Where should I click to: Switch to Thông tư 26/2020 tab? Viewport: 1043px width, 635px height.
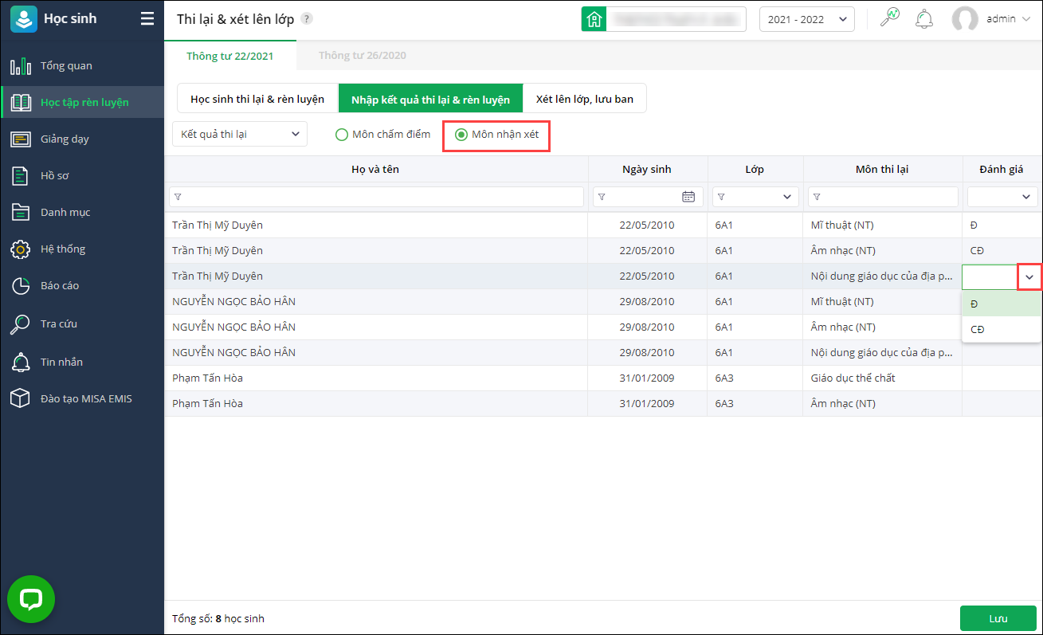pyautogui.click(x=363, y=55)
